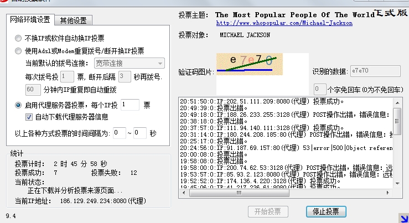Select log entry IP 188.26.233.255:3128
This screenshot has height=223, width=409.
pos(286,115)
